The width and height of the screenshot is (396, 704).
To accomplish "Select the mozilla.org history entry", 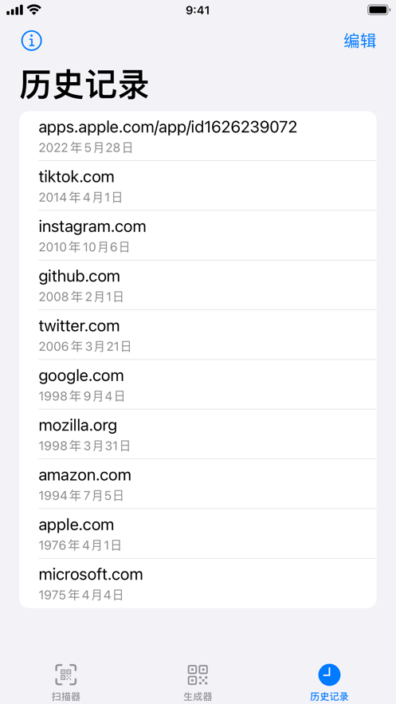I will (198, 435).
